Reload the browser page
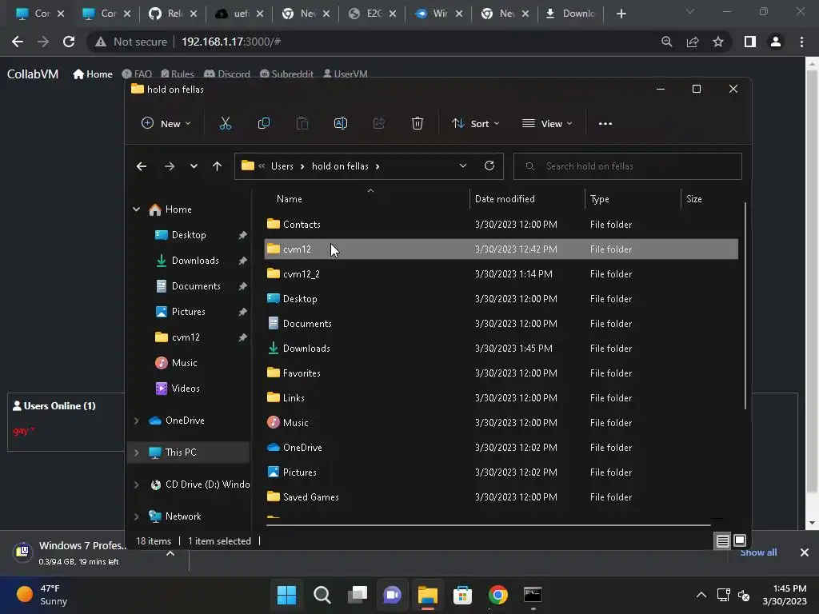 69,42
